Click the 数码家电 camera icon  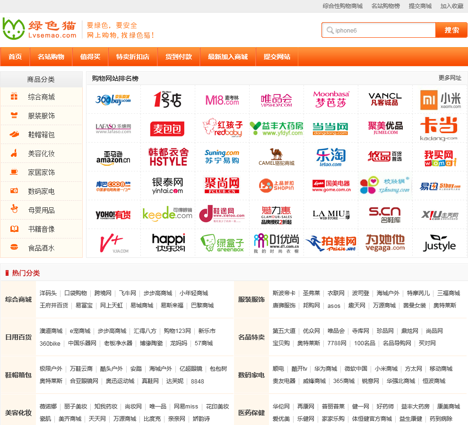point(14,191)
